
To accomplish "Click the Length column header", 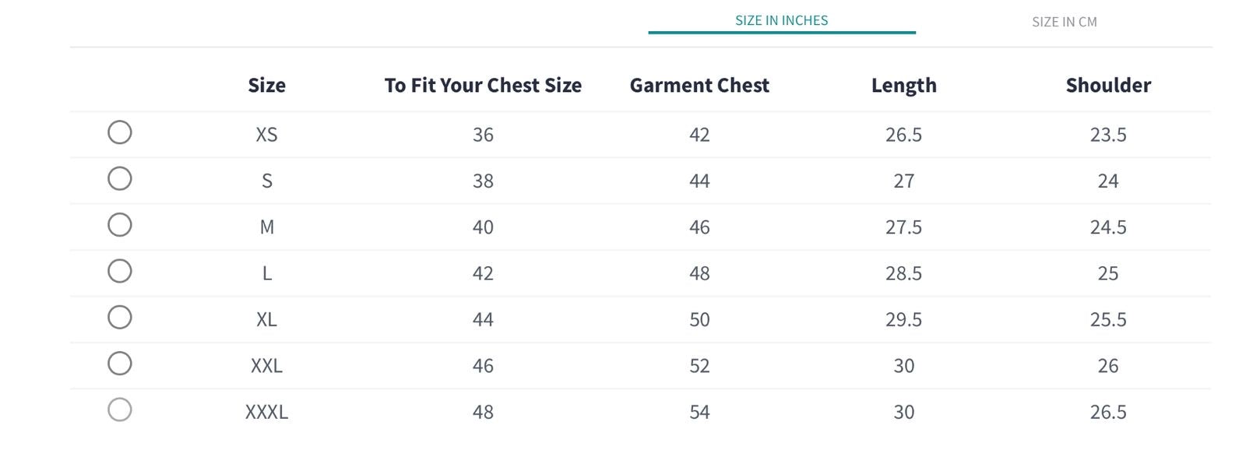I will point(903,86).
